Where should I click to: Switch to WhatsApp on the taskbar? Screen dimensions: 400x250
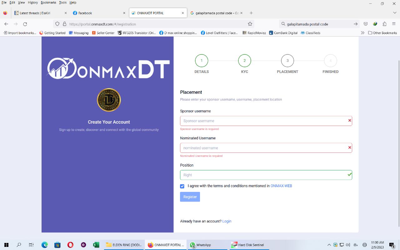pyautogui.click(x=207, y=245)
